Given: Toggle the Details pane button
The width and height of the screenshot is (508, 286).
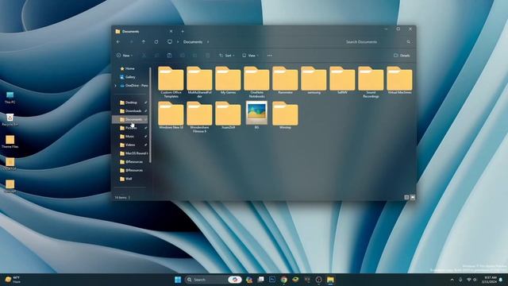Looking at the screenshot, I should (x=402, y=56).
